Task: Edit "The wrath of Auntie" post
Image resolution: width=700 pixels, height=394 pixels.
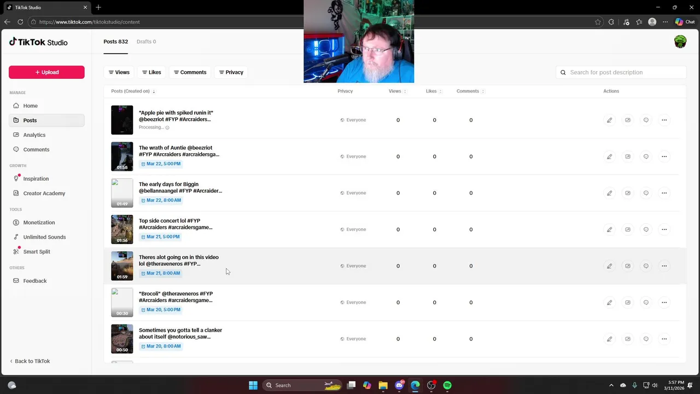Action: pos(609,157)
